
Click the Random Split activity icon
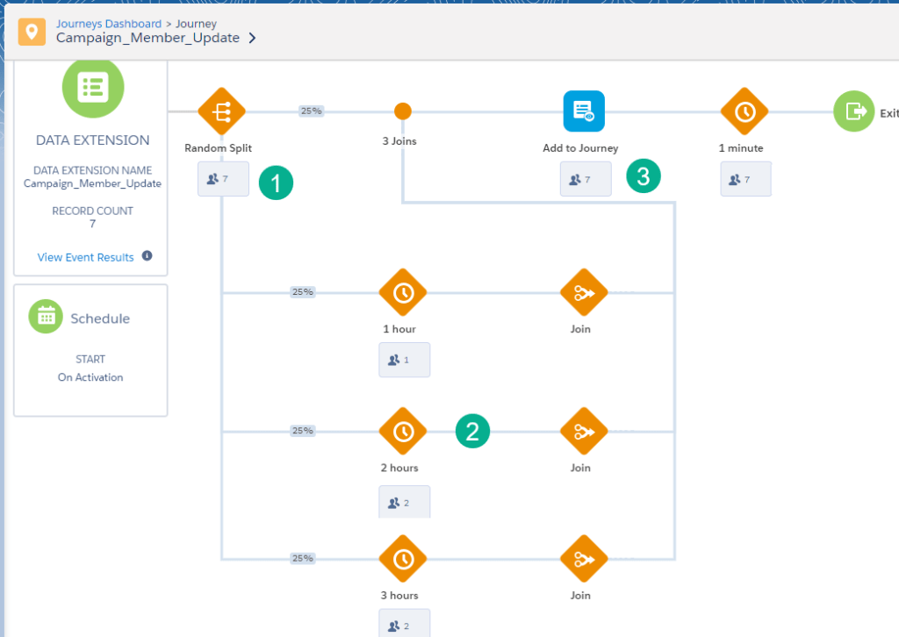coord(221,111)
